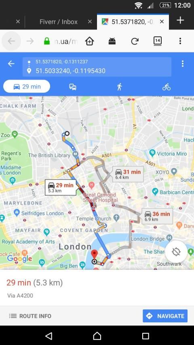194x345 pixels.
Task: Toggle the map location compass button
Action: click(x=176, y=252)
